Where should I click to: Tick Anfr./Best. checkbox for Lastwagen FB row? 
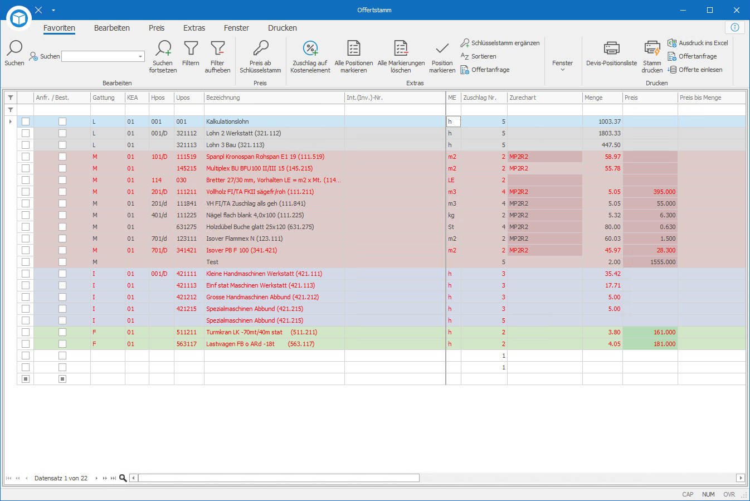[62, 344]
